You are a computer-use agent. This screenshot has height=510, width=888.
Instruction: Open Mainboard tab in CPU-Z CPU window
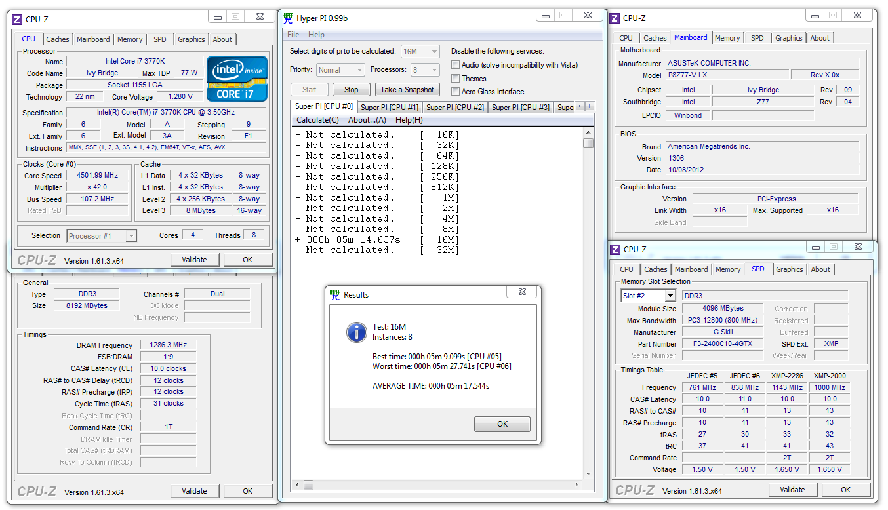click(93, 39)
